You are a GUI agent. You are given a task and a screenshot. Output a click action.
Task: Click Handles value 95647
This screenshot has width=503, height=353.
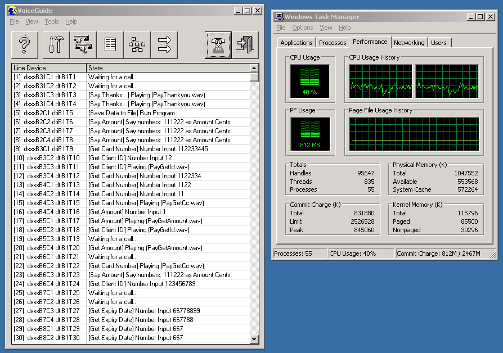click(x=366, y=173)
